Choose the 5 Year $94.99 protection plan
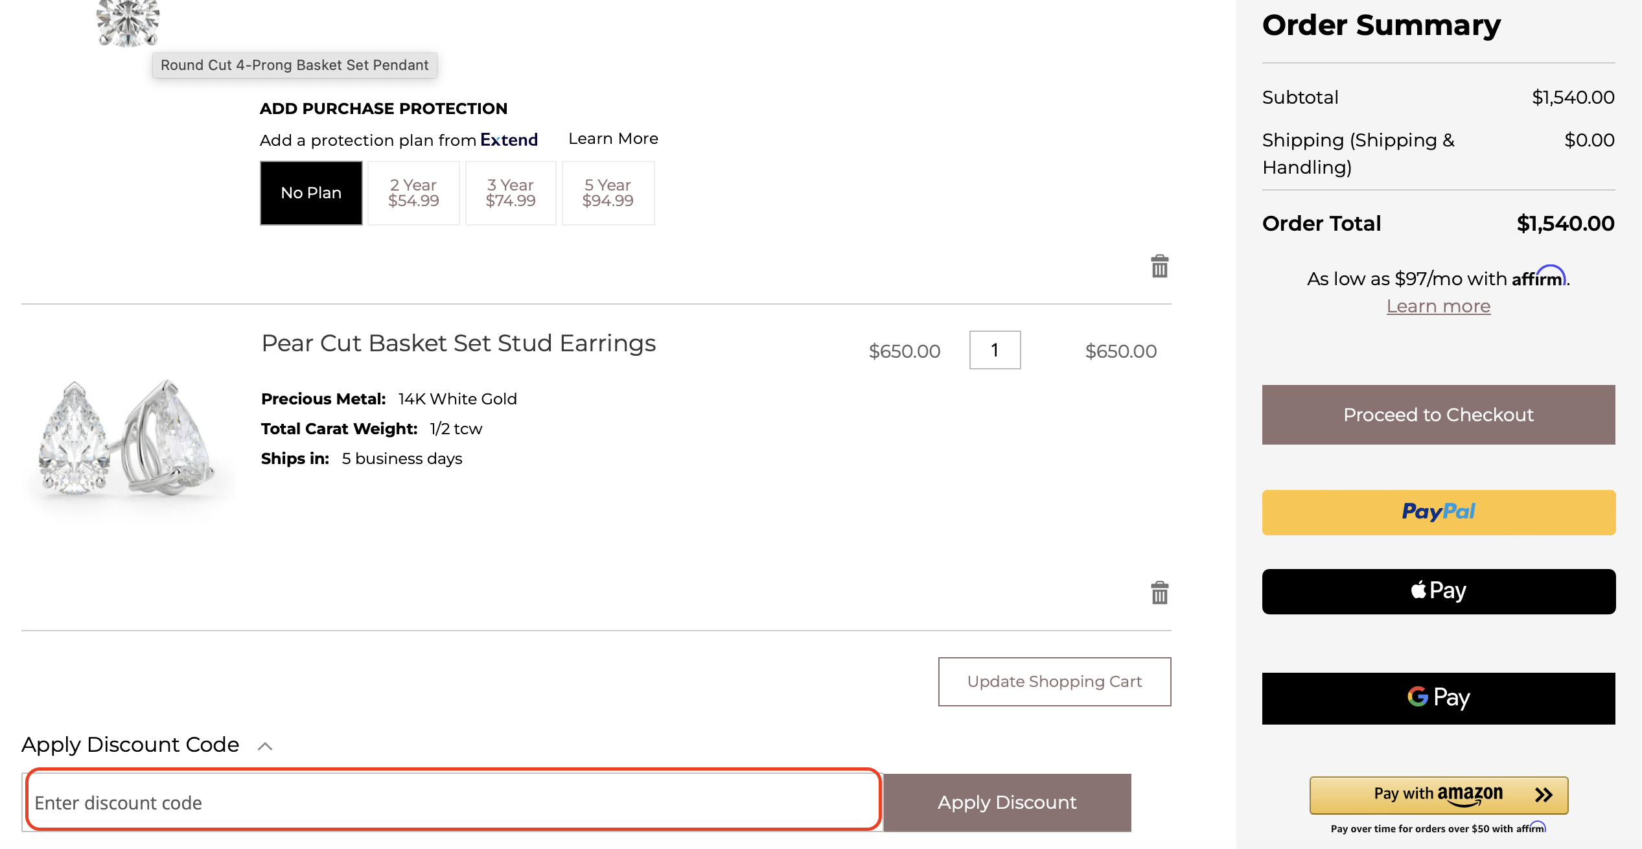Screen dimensions: 1642x849 608,192
